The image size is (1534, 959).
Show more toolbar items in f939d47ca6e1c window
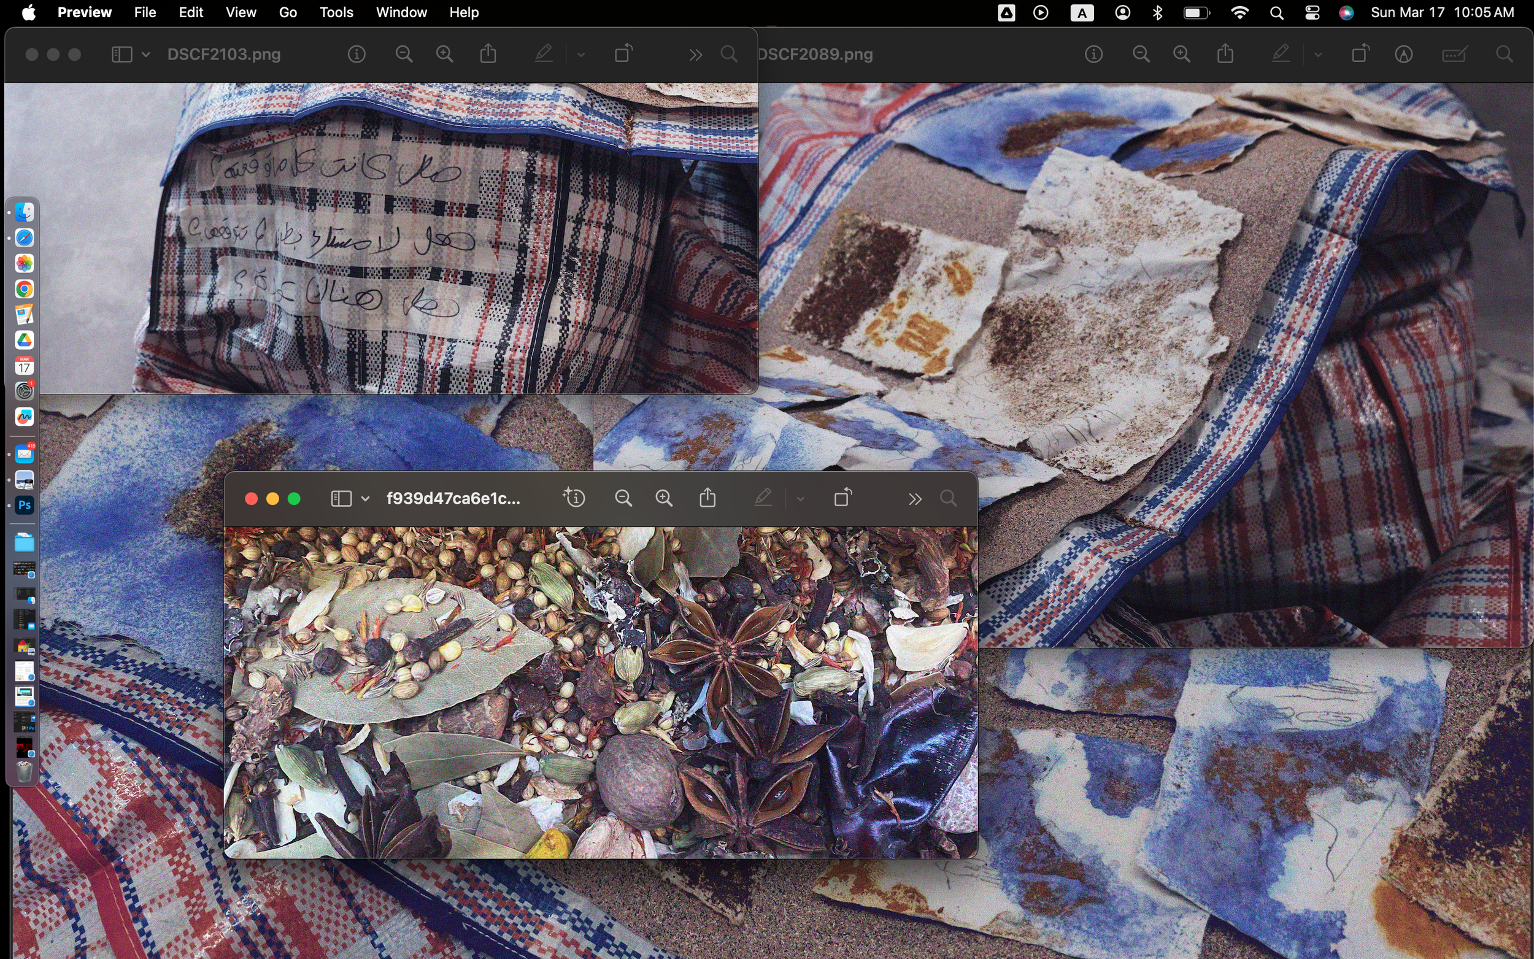[x=914, y=499]
